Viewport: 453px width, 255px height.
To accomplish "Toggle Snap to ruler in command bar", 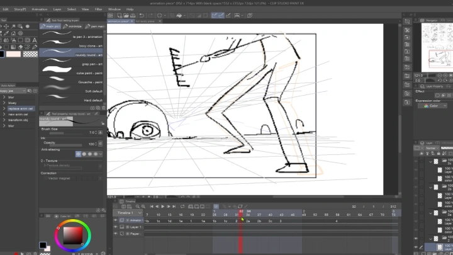I will click(214, 15).
